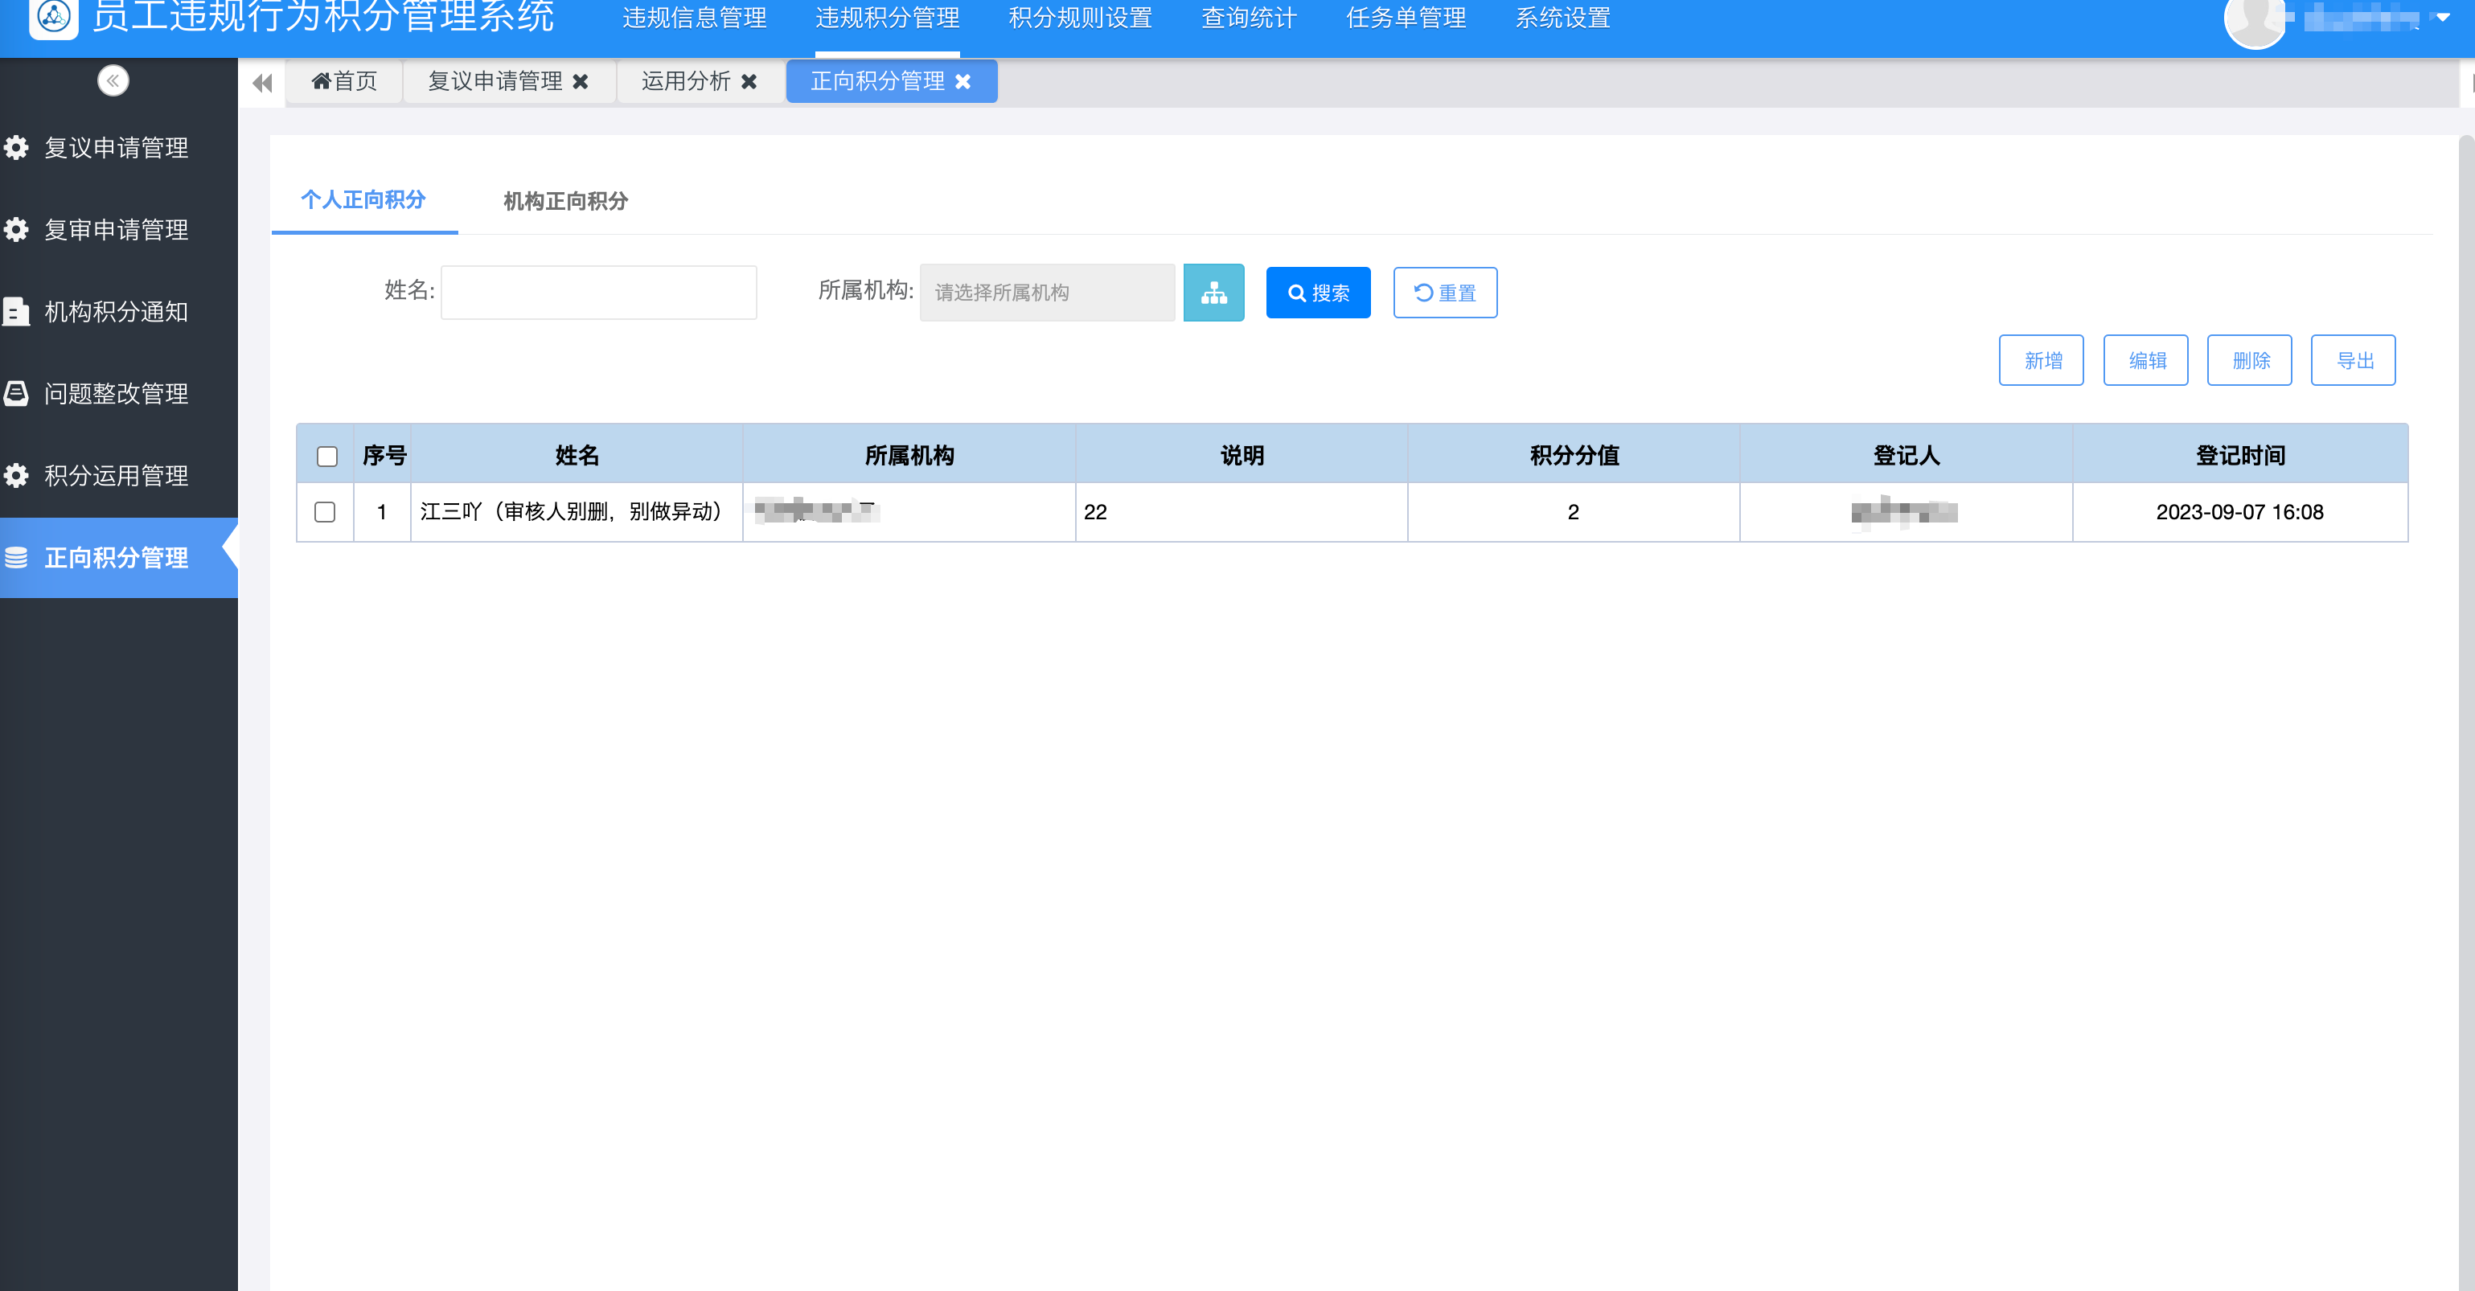Open 任务单管理 top menu
This screenshot has width=2475, height=1291.
tap(1406, 18)
